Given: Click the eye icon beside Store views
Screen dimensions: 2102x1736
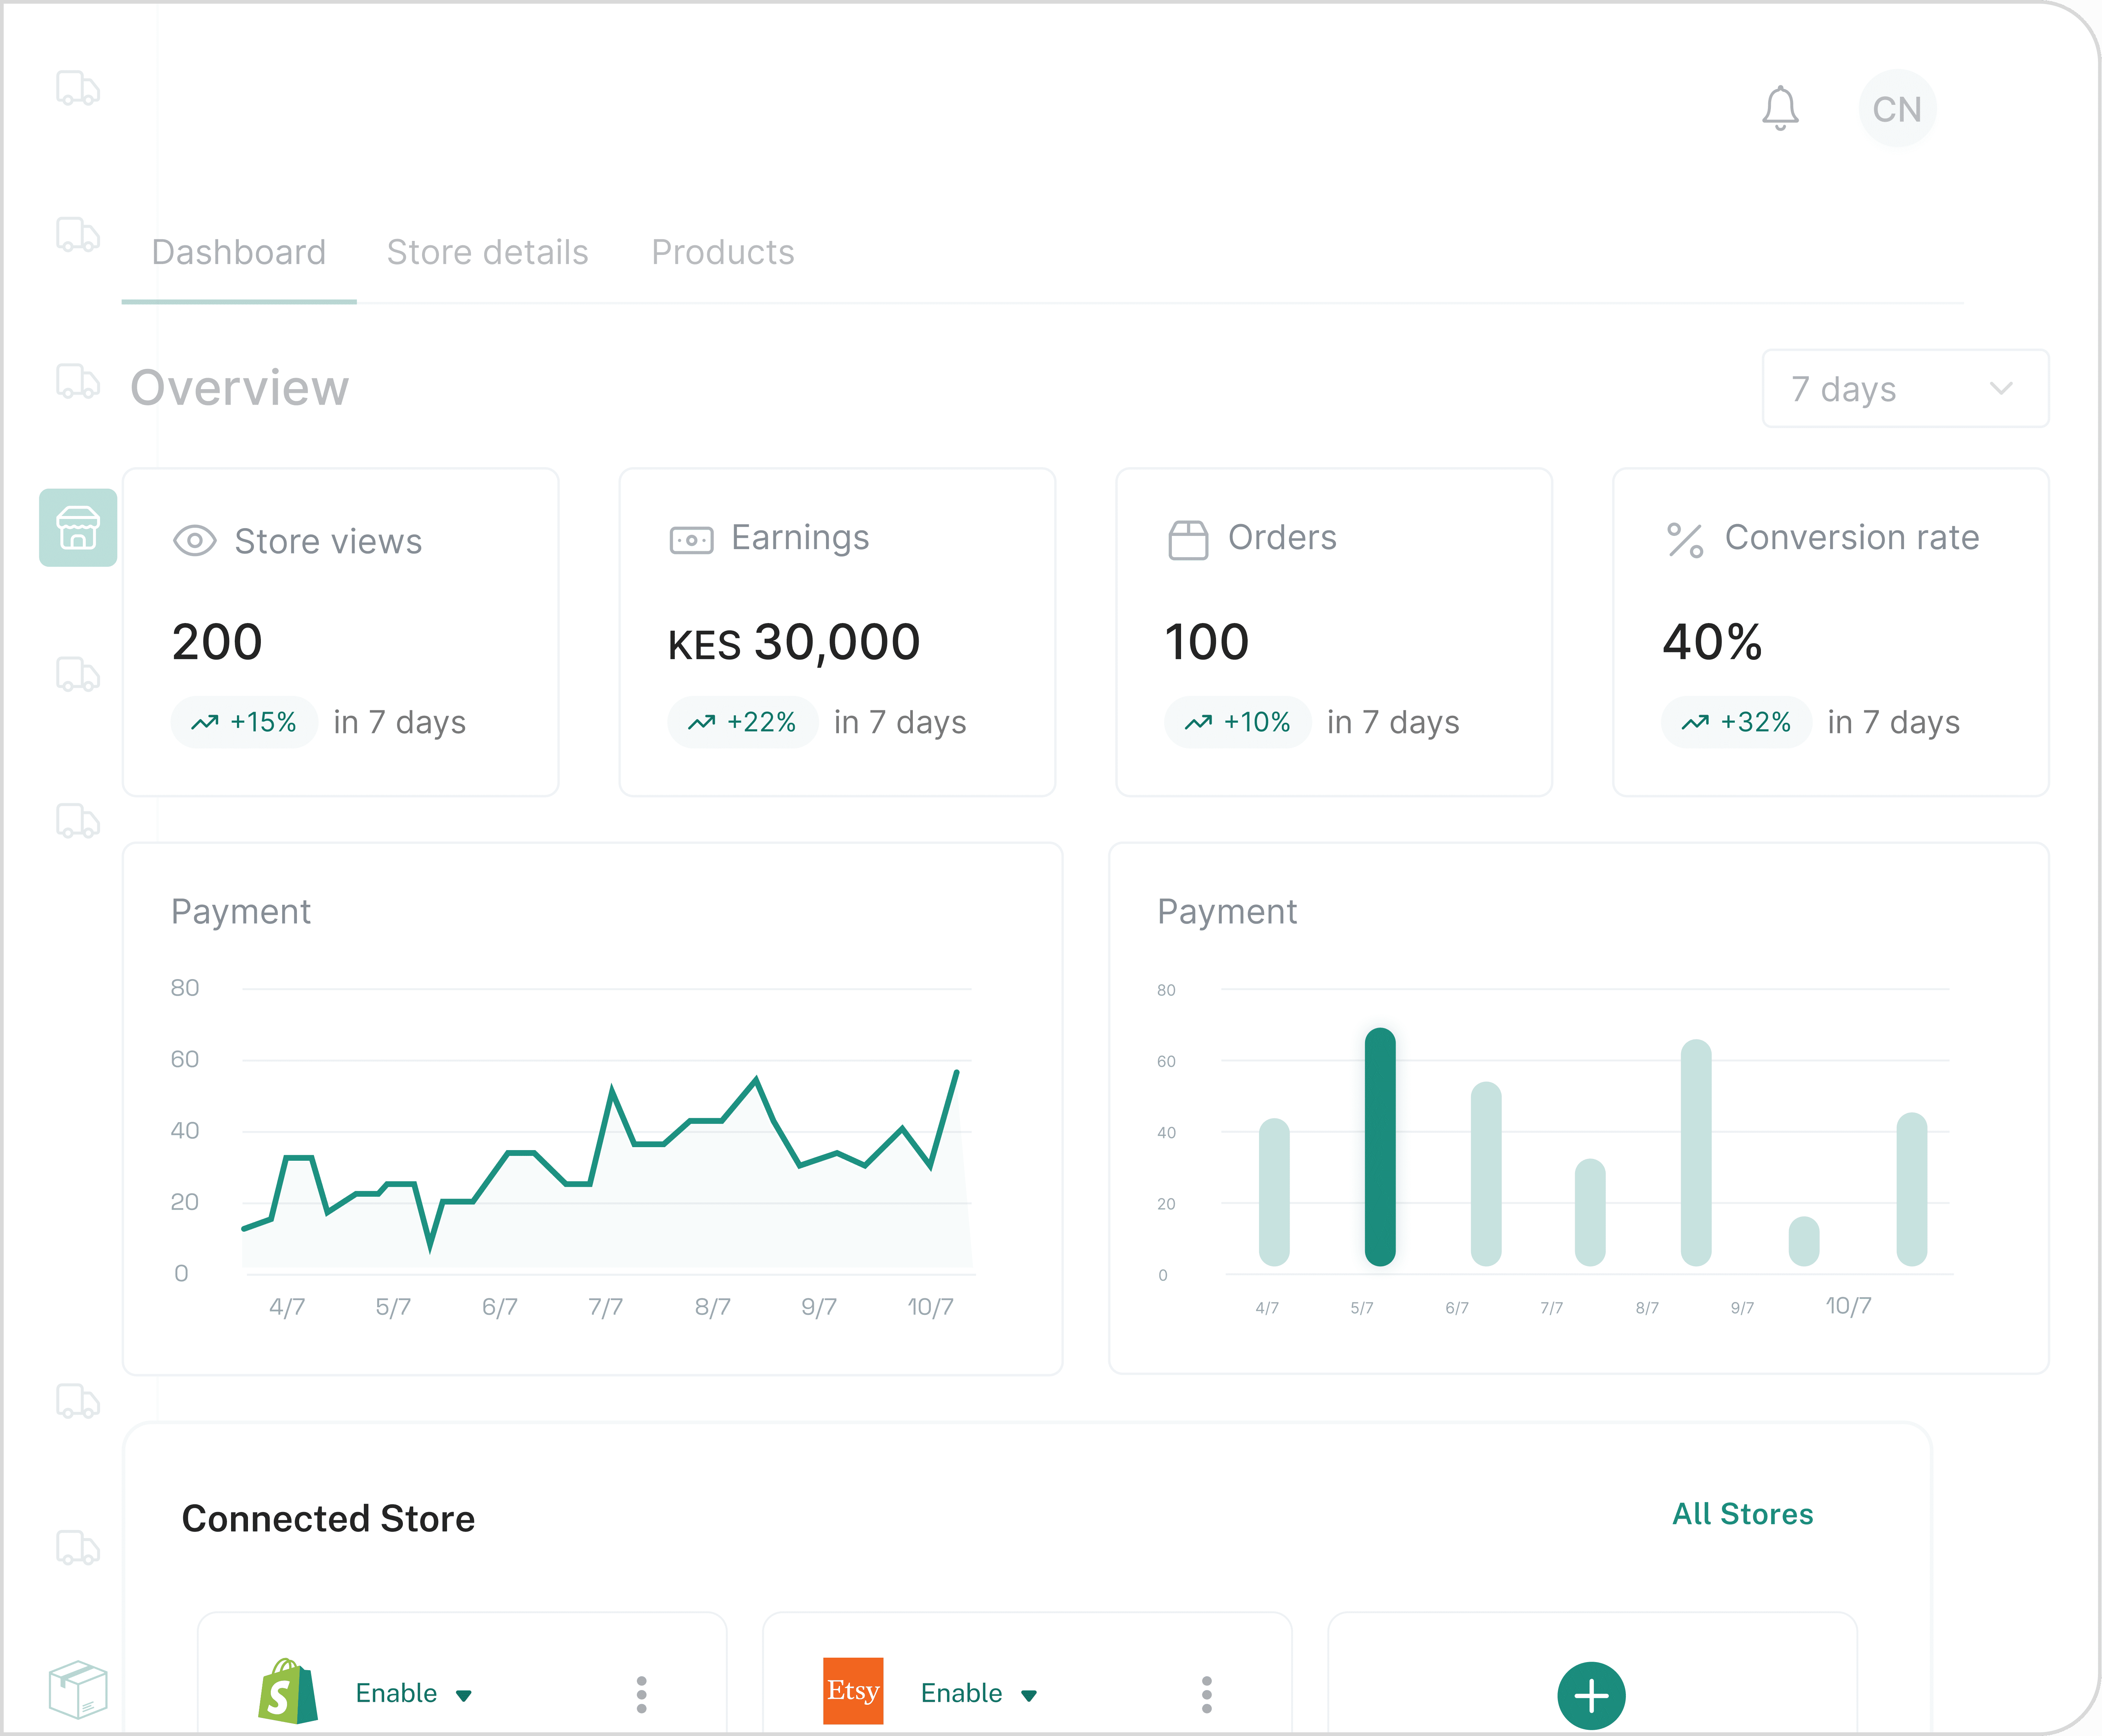Looking at the screenshot, I should coord(194,541).
